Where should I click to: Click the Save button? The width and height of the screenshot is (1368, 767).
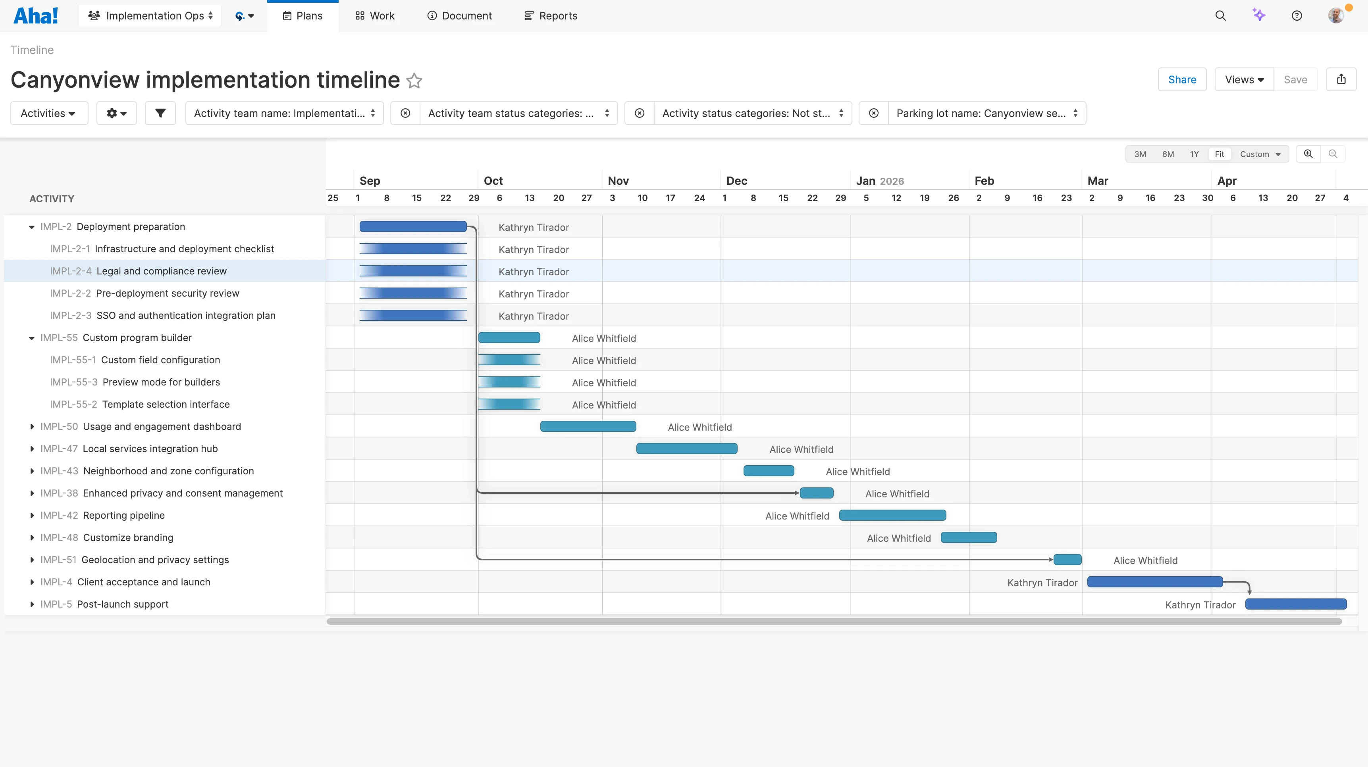click(x=1296, y=79)
